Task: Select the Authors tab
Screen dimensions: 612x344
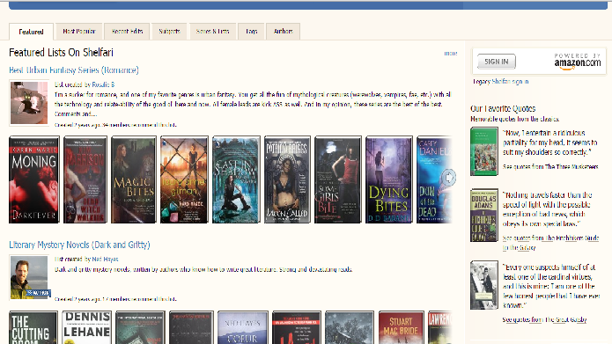Action: point(283,31)
